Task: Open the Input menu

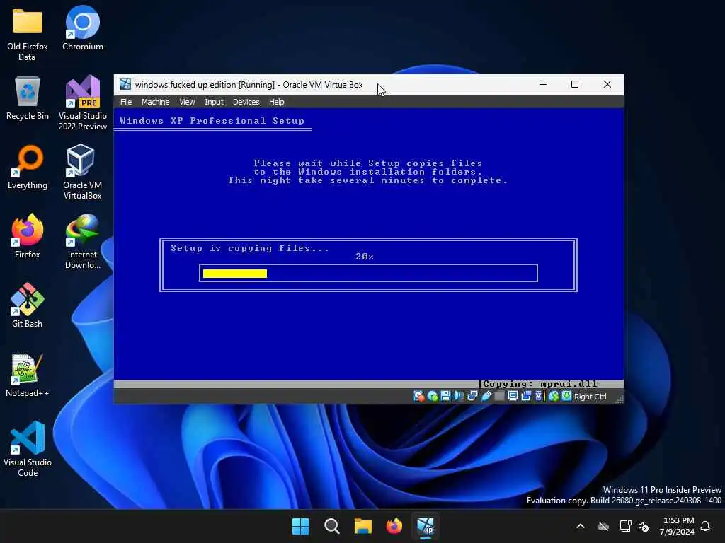Action: click(214, 102)
